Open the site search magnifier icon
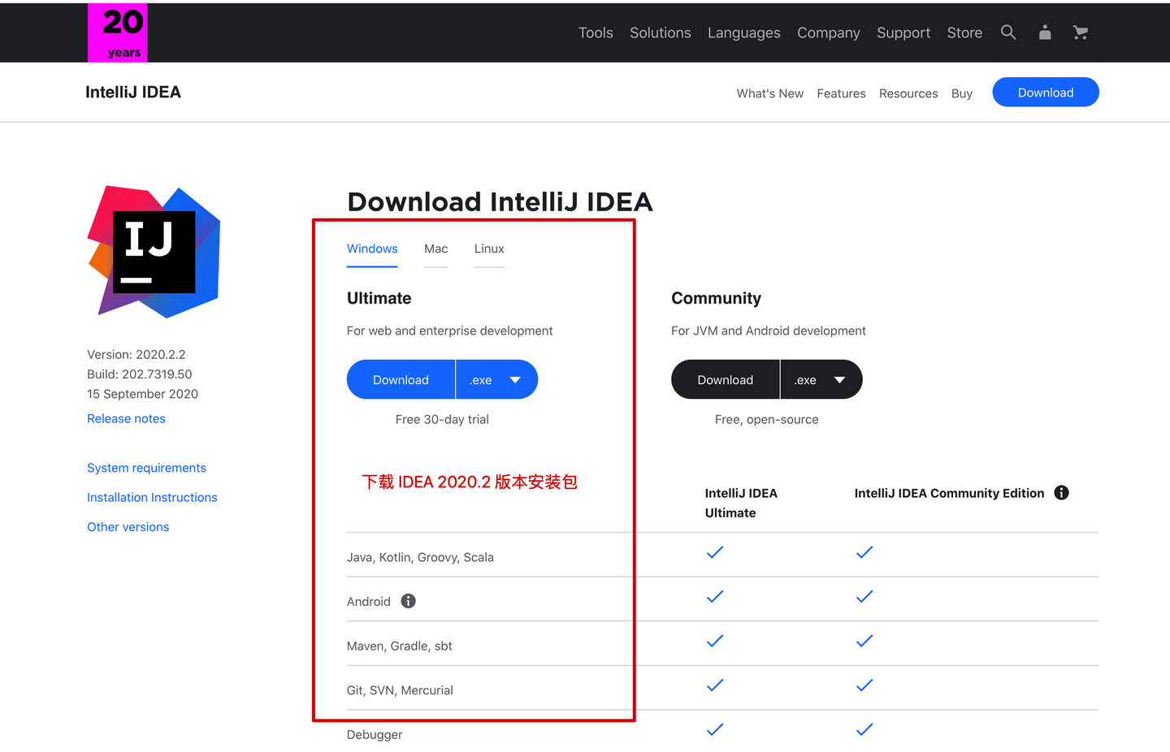 click(1008, 32)
